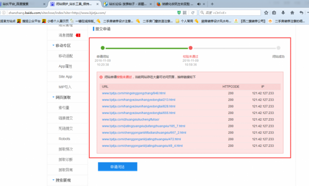Open 抓取异常 in sidebar
The height and width of the screenshot is (186, 309).
point(65,170)
